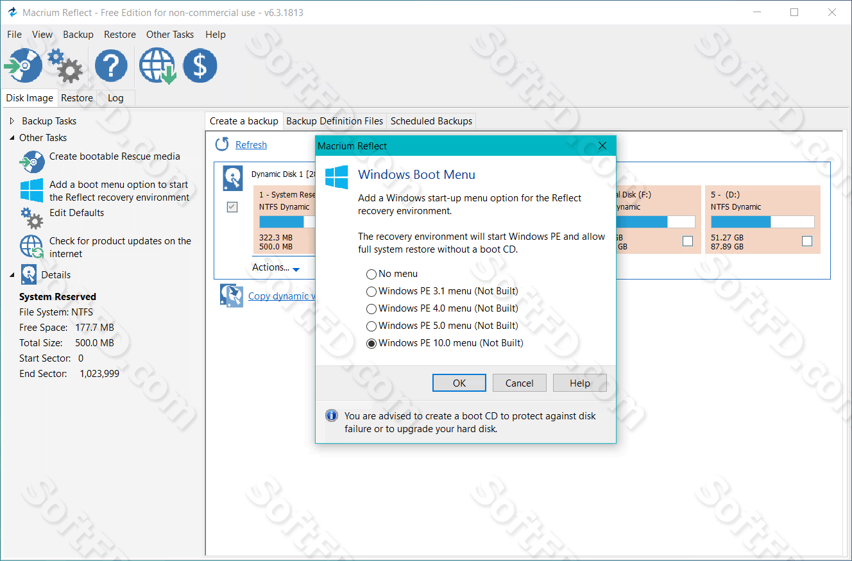This screenshot has width=852, height=561.
Task: Switch to the Restore tab below toolbar
Action: [77, 98]
